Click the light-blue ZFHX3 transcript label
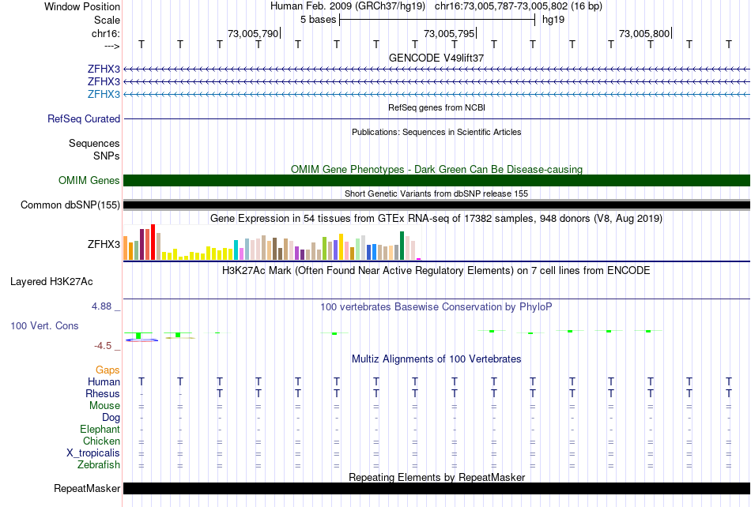The width and height of the screenshot is (751, 507). point(104,94)
